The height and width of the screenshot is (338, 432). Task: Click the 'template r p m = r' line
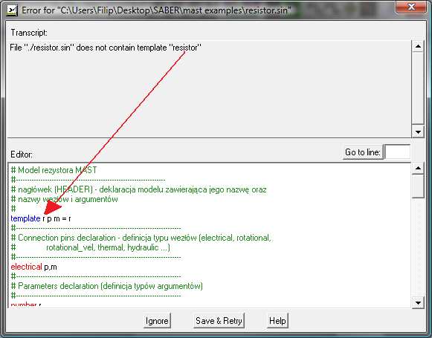coord(41,219)
